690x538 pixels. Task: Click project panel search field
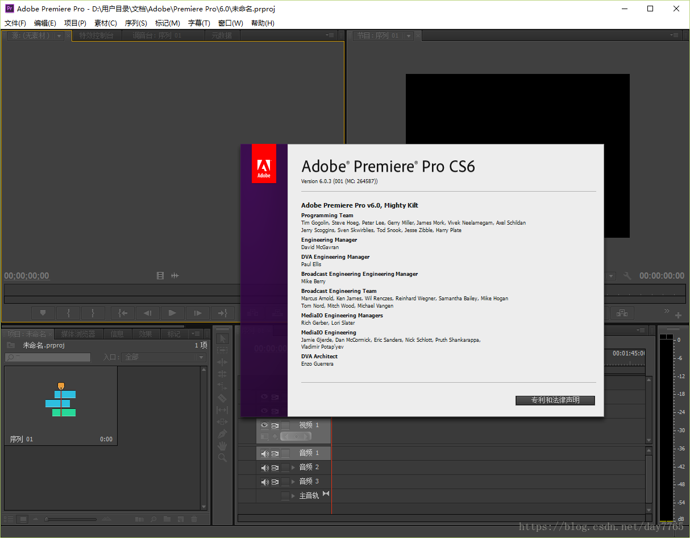click(48, 357)
